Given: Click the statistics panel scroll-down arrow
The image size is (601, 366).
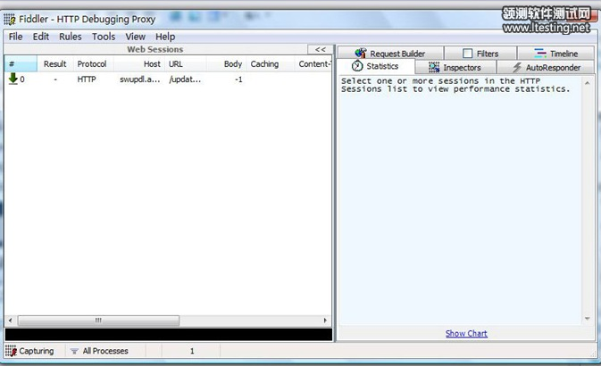Looking at the screenshot, I should 588,319.
